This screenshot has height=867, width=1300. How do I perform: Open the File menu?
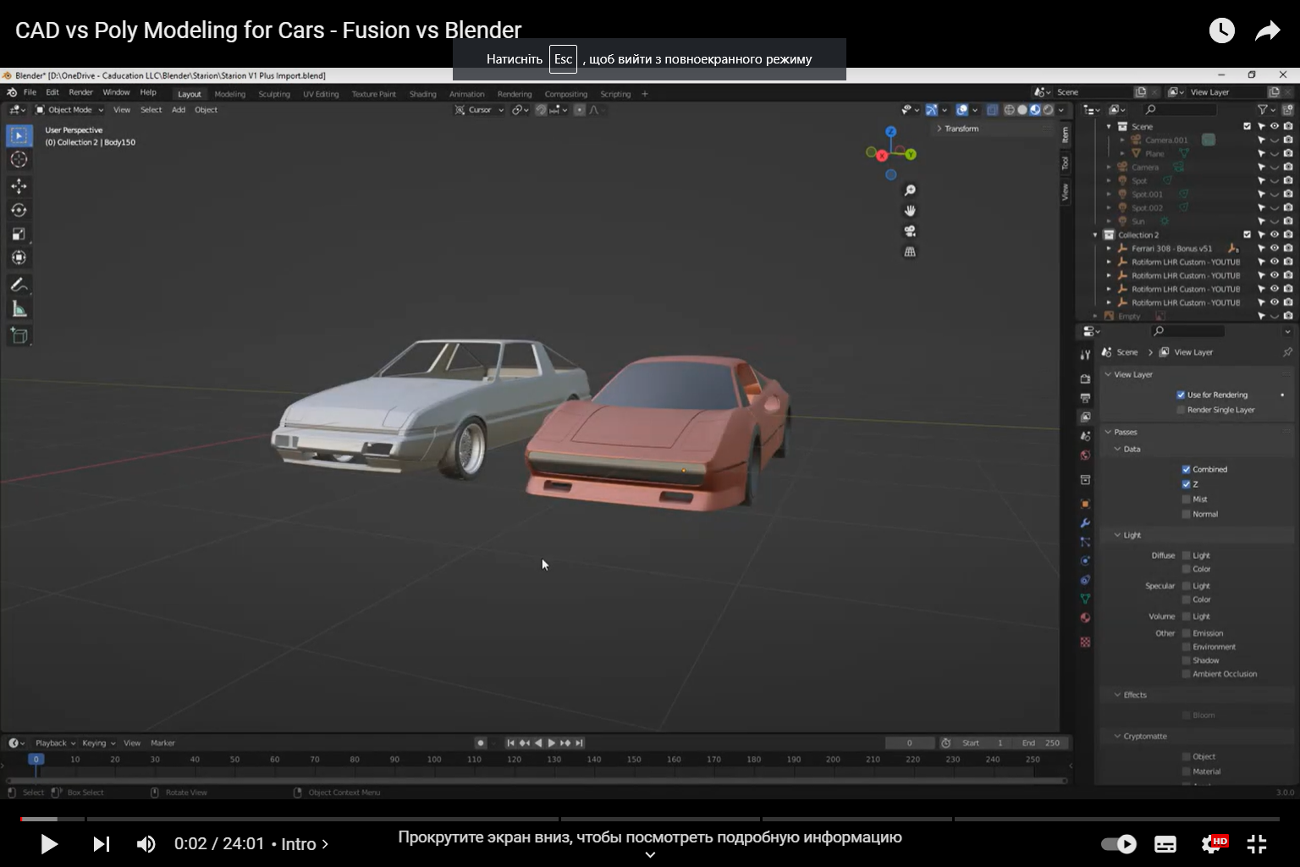pos(30,92)
